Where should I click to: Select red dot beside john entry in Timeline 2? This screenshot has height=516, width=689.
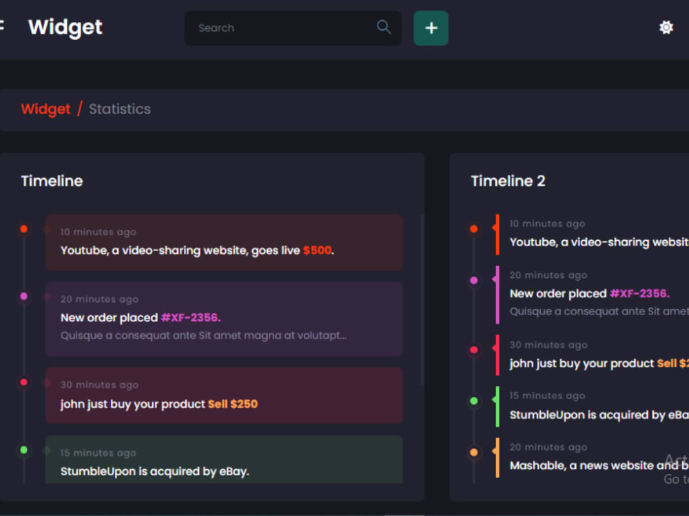click(474, 350)
